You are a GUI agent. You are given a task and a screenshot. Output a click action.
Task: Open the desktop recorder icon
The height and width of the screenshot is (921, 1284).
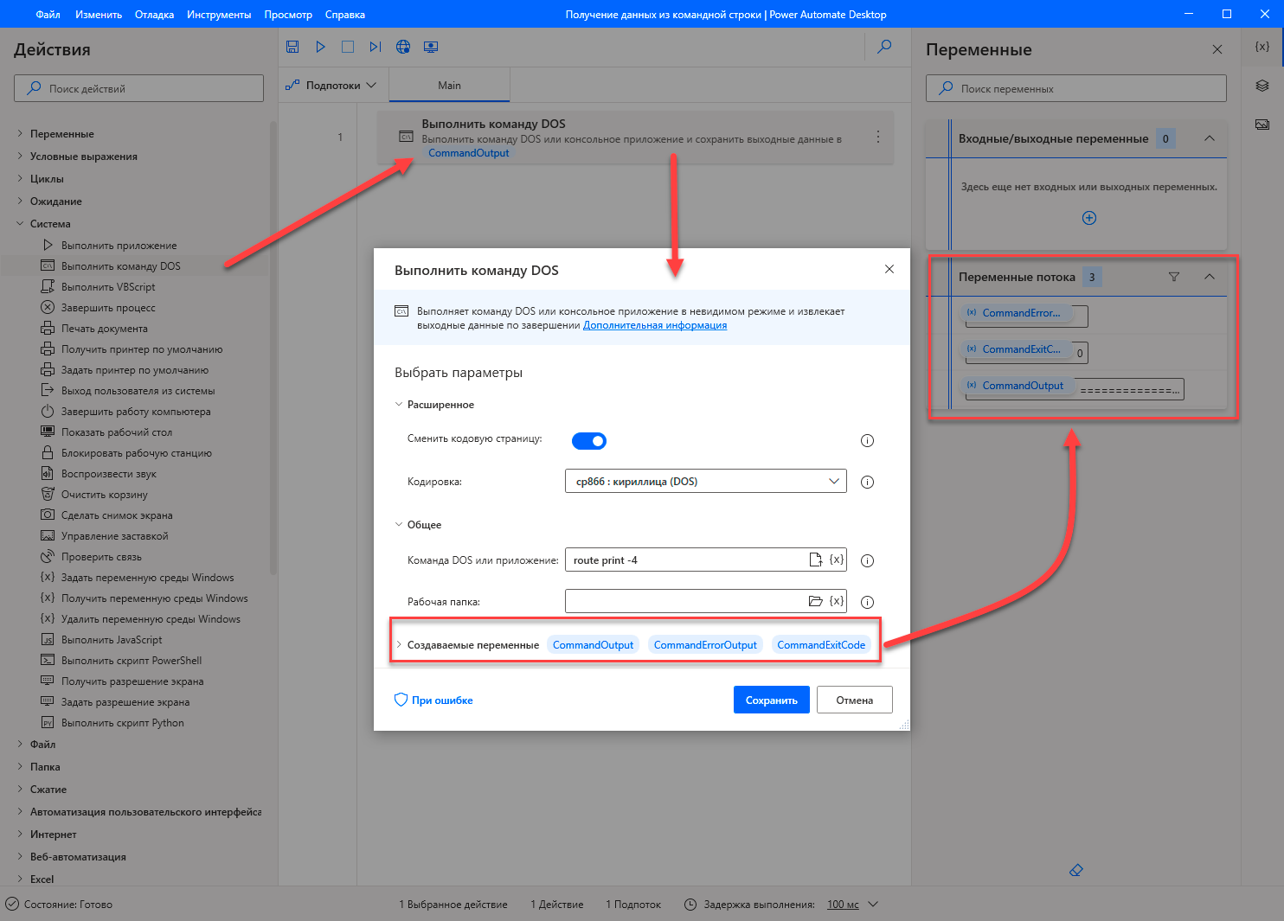[431, 47]
